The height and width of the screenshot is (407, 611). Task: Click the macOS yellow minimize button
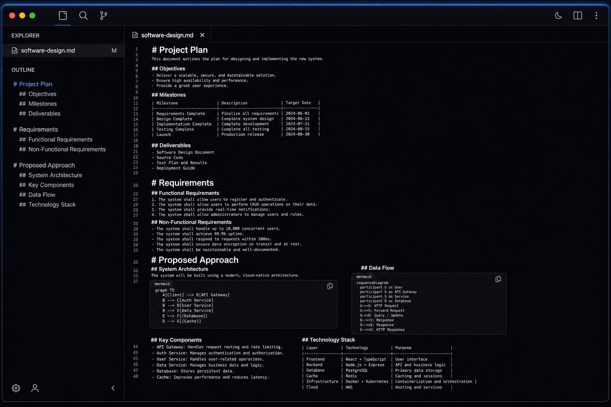[x=22, y=16]
